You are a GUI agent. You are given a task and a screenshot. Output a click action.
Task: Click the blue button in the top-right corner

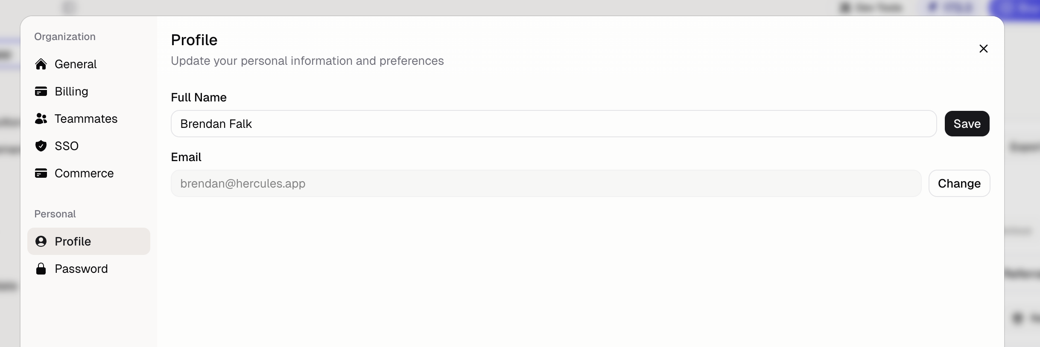click(x=1020, y=7)
